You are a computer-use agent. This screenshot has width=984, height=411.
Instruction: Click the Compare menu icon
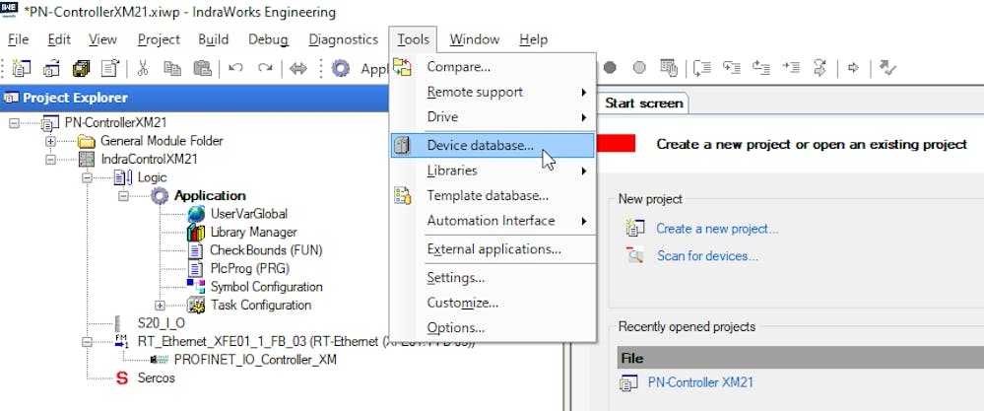click(x=402, y=66)
